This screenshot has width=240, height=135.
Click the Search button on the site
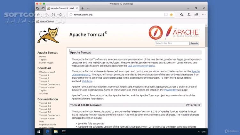tap(194, 43)
